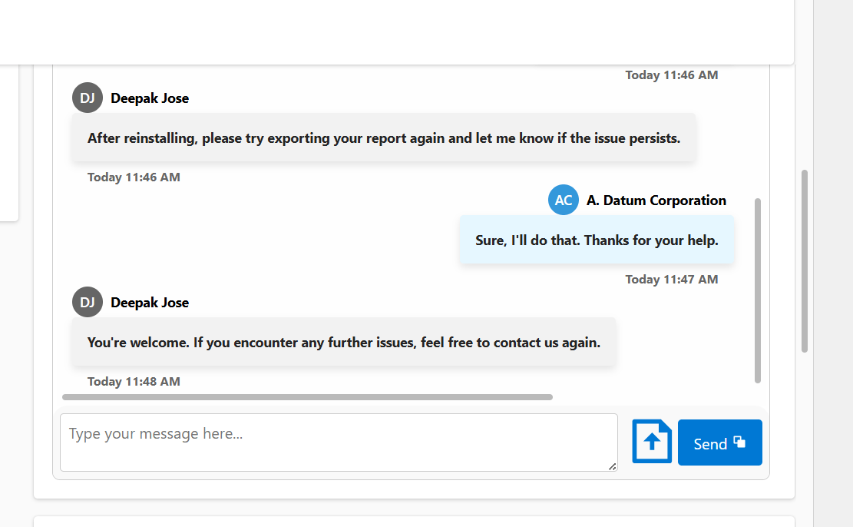The image size is (853, 527).
Task: Click DJ avatar above the reinstalling message
Action: [87, 98]
